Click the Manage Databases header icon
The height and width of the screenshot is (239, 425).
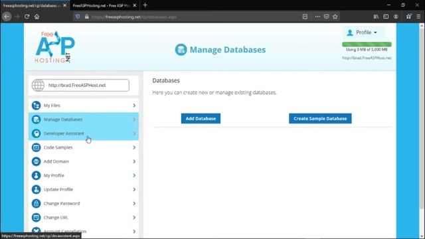tap(181, 50)
